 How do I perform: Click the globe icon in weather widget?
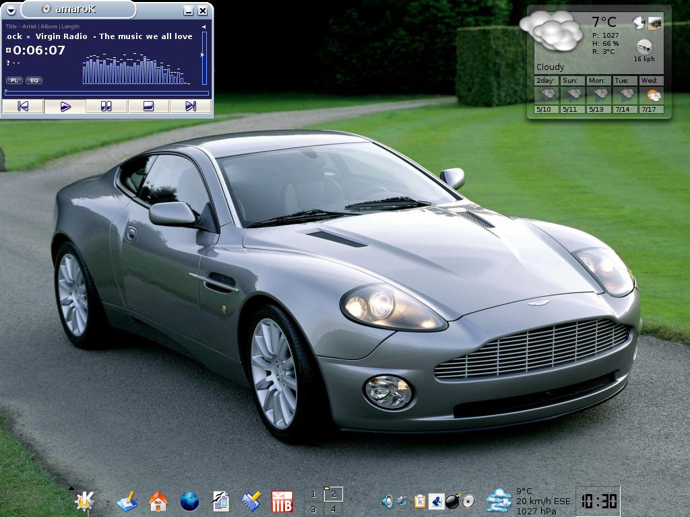(x=639, y=23)
